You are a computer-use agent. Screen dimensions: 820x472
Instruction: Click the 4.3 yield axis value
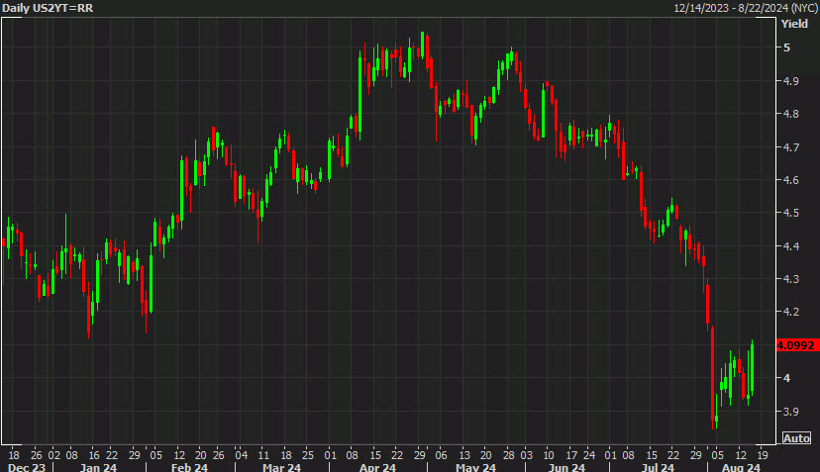click(790, 279)
